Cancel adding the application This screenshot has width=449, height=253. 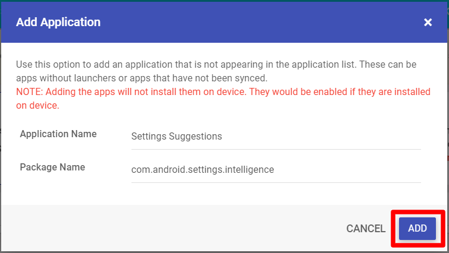[x=366, y=229]
